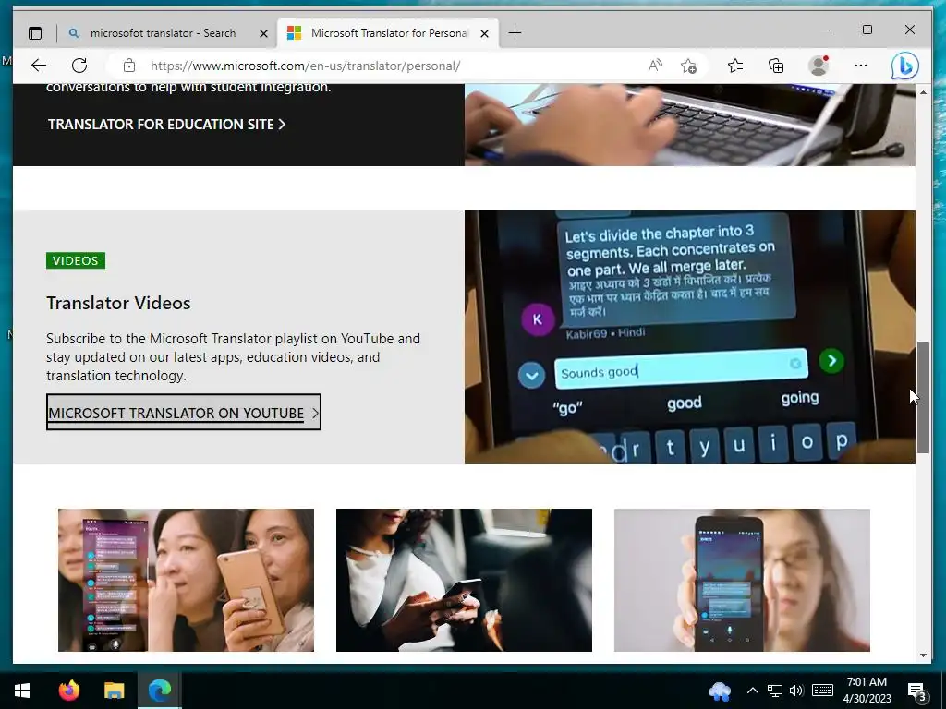Open the laptop typing image at top

tap(689, 125)
